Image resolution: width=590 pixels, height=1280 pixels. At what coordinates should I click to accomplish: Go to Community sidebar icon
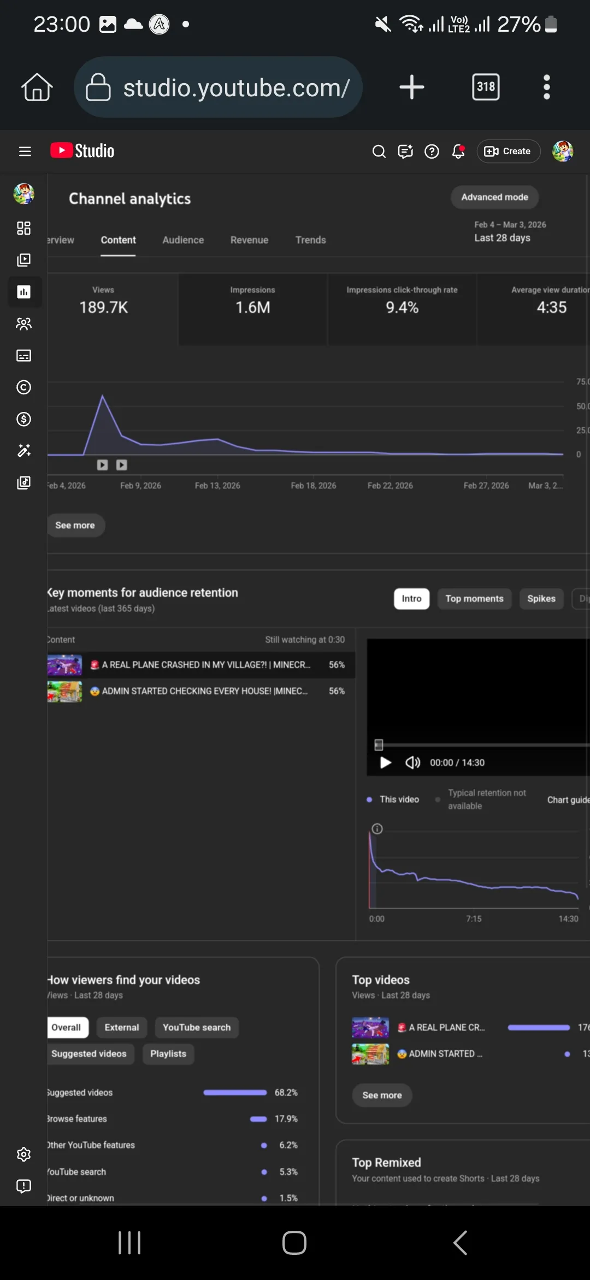tap(23, 324)
